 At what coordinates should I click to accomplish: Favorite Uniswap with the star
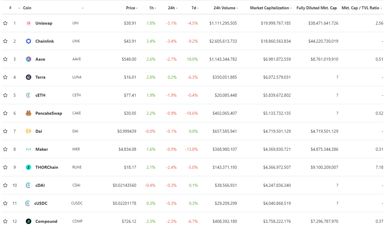coord(5,23)
